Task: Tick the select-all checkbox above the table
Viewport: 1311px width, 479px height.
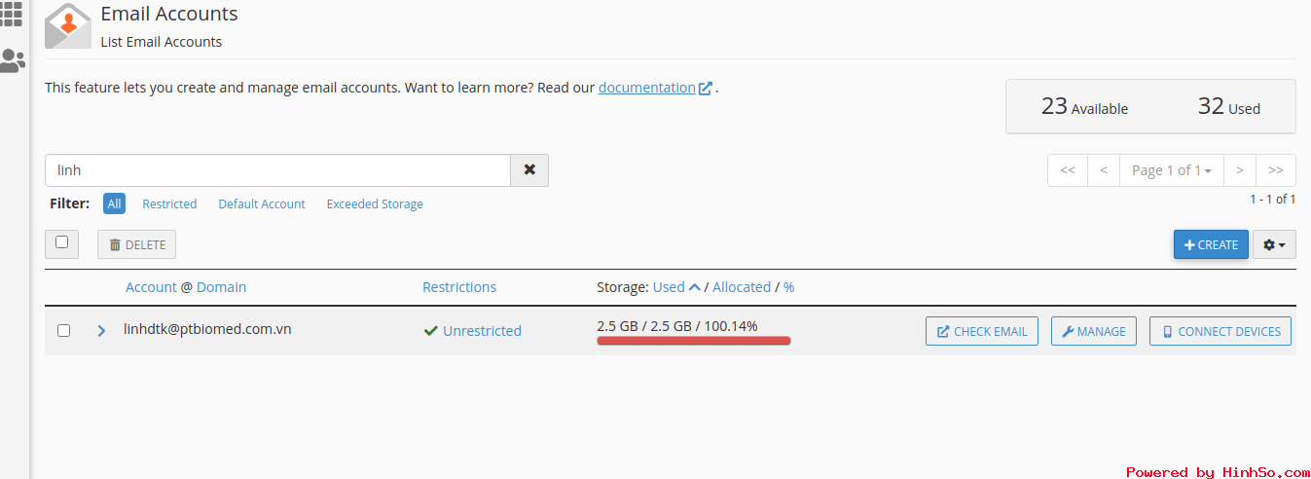Action: [x=62, y=242]
